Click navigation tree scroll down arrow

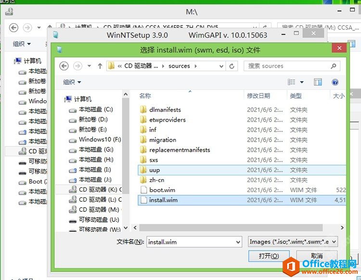click(x=126, y=228)
